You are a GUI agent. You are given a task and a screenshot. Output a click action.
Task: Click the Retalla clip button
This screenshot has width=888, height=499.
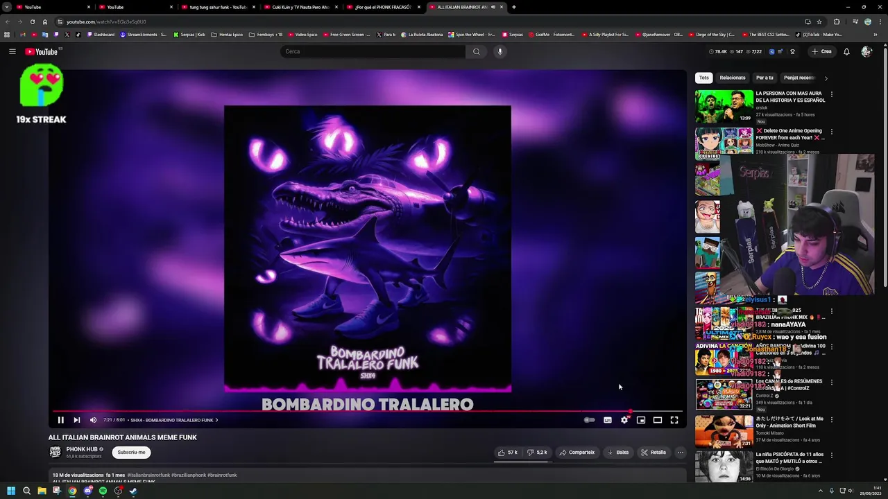[x=654, y=453]
